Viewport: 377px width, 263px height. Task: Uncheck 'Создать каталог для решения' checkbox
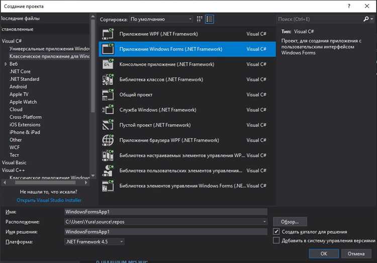(x=276, y=231)
